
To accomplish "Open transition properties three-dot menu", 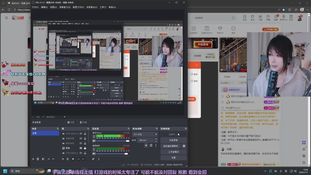I will [156, 145].
